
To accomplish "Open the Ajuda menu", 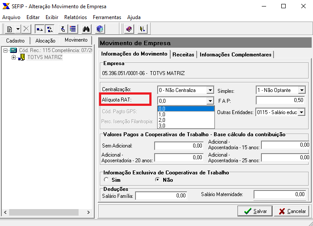I will pos(134,17).
